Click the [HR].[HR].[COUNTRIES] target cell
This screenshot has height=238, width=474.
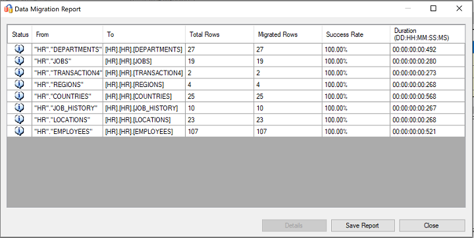point(144,96)
